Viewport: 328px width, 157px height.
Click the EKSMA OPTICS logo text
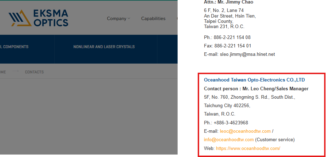50,18
